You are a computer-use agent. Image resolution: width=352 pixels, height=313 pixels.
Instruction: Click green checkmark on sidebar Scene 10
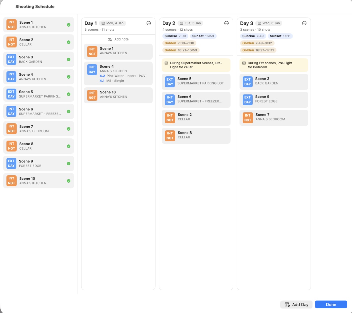click(x=69, y=181)
